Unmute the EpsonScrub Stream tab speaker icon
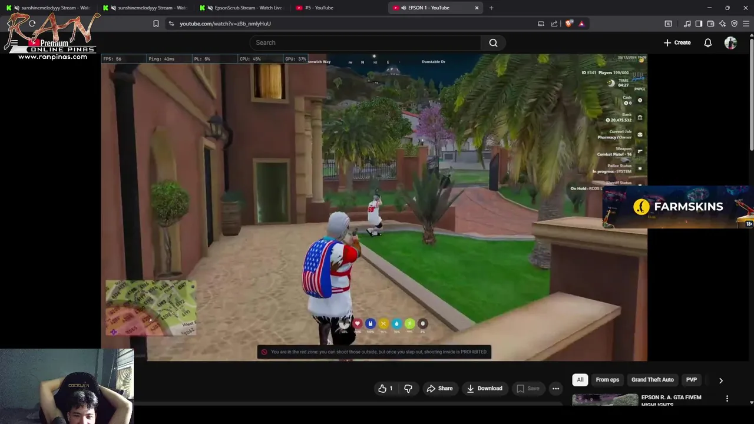This screenshot has height=424, width=754. (210, 8)
